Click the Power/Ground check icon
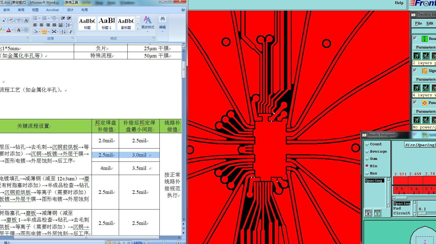436x244 pixels. 424,103
